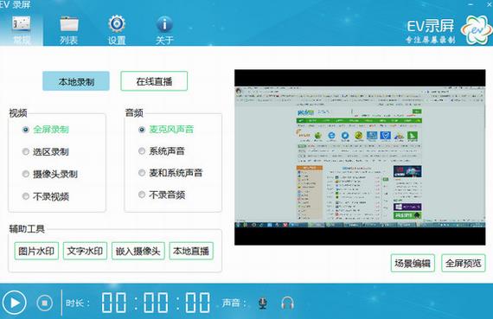Stop recording with the stop button
The height and width of the screenshot is (319, 493).
click(44, 303)
